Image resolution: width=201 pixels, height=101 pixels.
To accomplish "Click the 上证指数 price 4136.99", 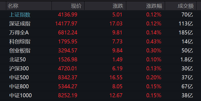I will coord(67,15).
